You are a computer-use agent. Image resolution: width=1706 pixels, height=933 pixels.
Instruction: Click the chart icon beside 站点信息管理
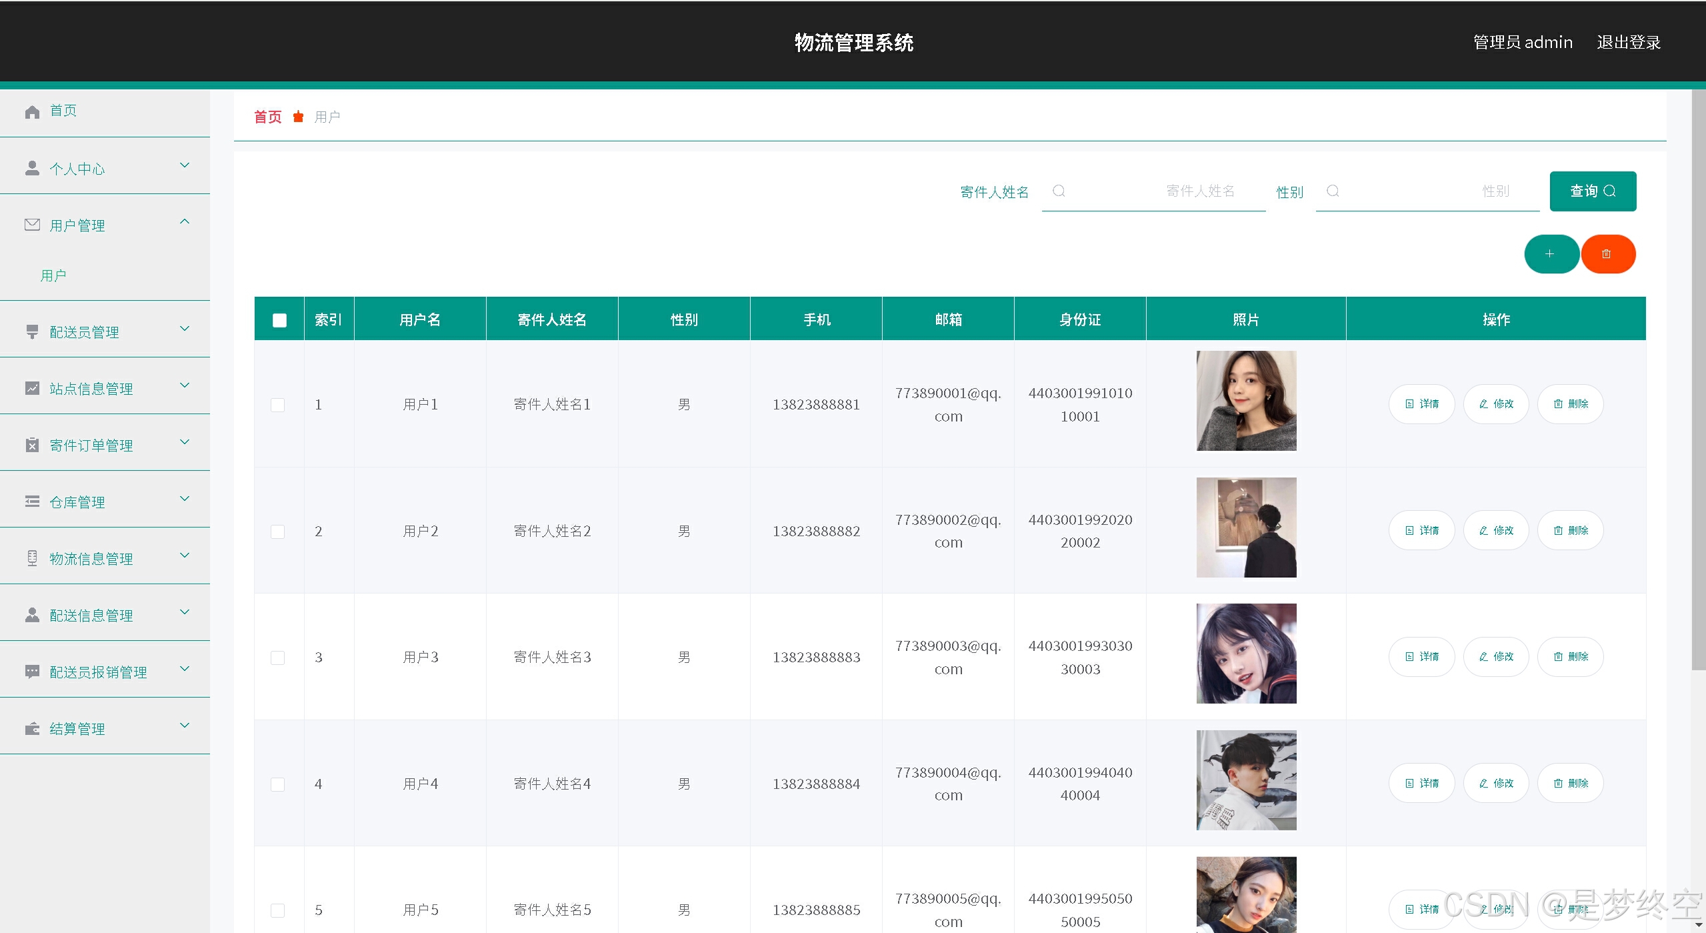(32, 388)
